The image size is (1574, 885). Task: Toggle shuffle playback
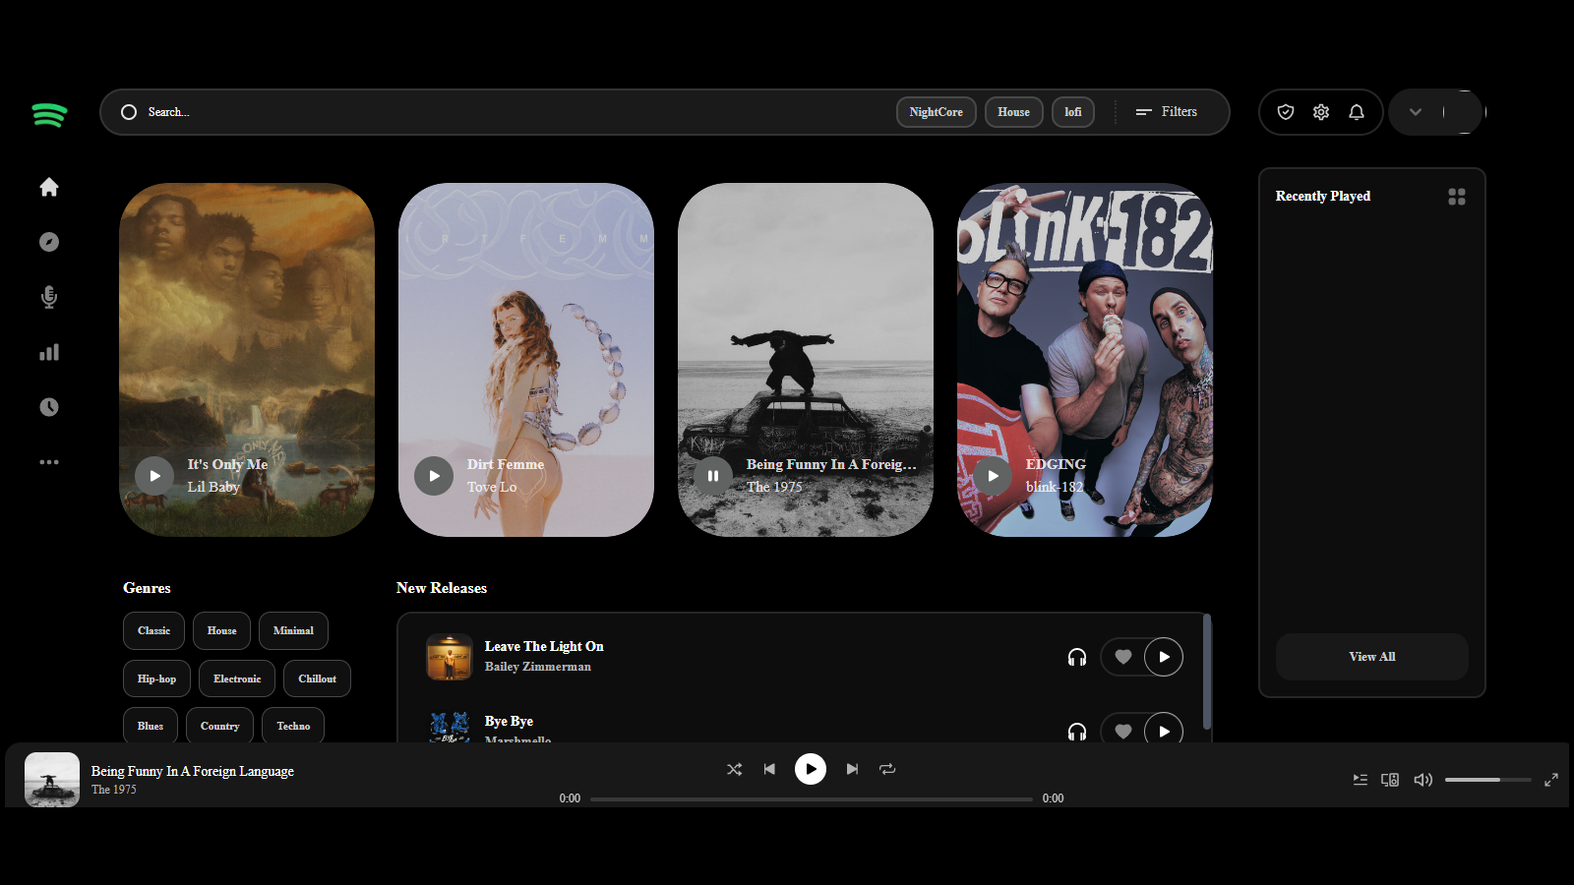point(734,769)
